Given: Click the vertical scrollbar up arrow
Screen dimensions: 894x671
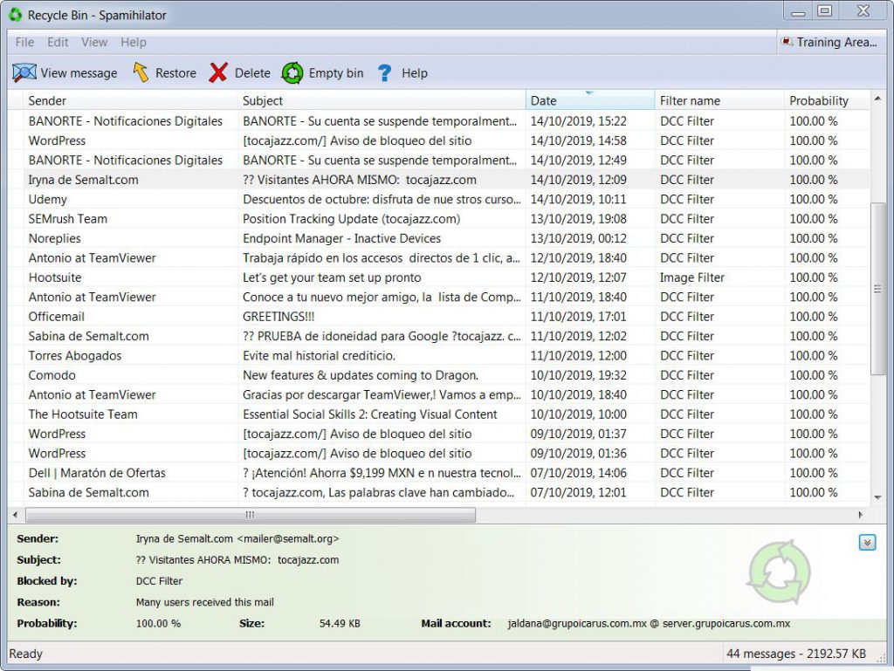Looking at the screenshot, I should tap(877, 99).
